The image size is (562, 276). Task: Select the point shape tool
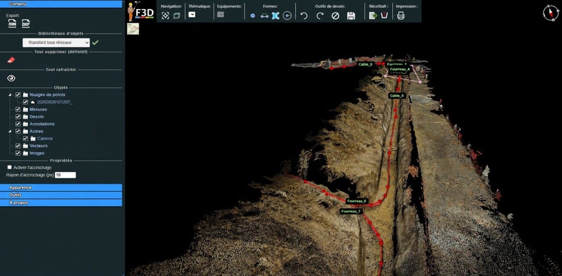(253, 16)
